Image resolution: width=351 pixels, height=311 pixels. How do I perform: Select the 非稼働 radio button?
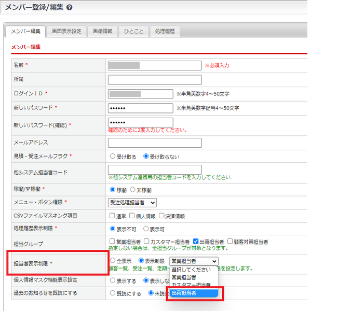(133, 190)
